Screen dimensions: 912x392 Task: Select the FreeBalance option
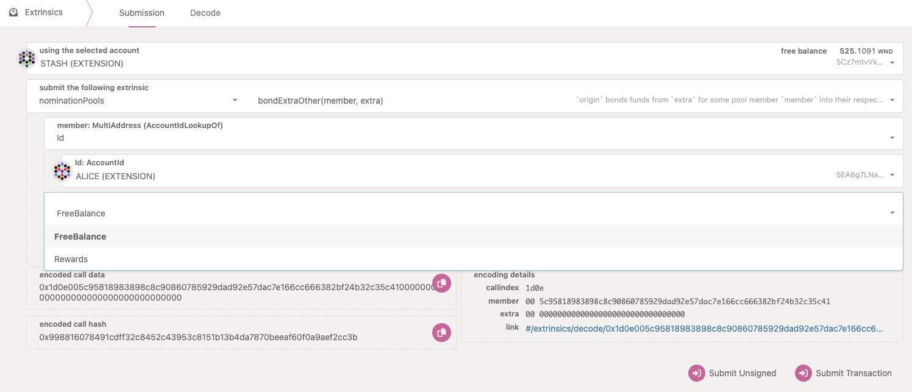click(80, 237)
